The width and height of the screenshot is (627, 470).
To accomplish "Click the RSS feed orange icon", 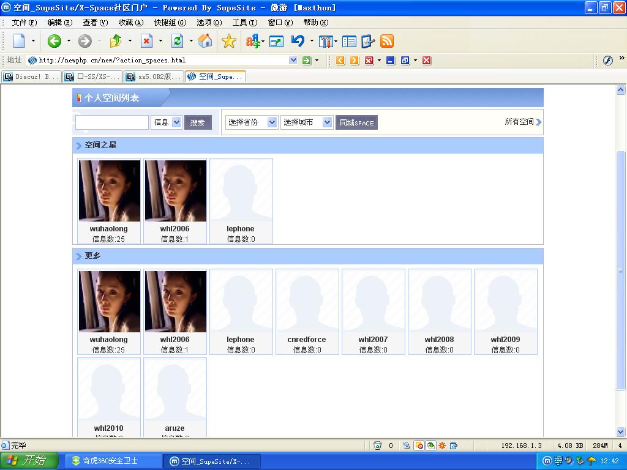I will tap(387, 41).
